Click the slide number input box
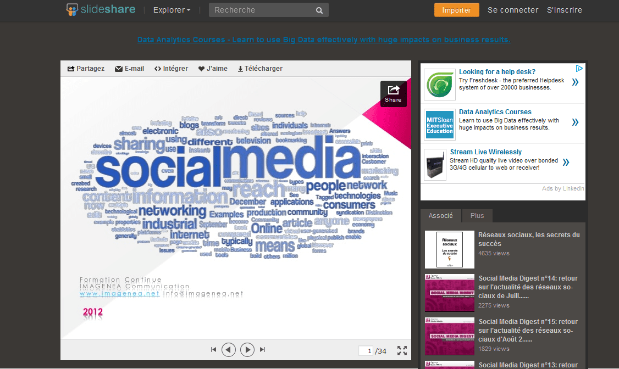 pos(366,350)
